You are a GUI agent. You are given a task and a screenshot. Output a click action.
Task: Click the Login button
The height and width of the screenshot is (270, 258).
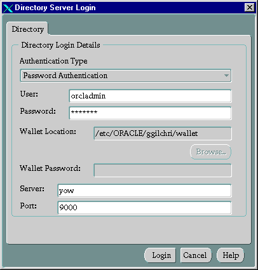tap(160, 255)
